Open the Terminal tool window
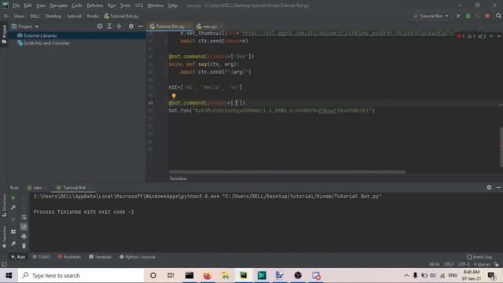 [x=100, y=257]
